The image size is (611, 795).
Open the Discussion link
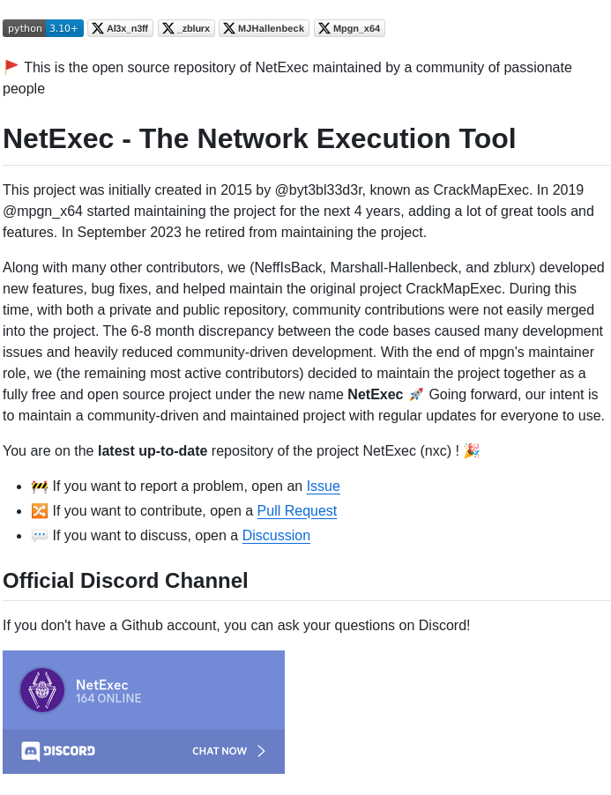pos(276,535)
